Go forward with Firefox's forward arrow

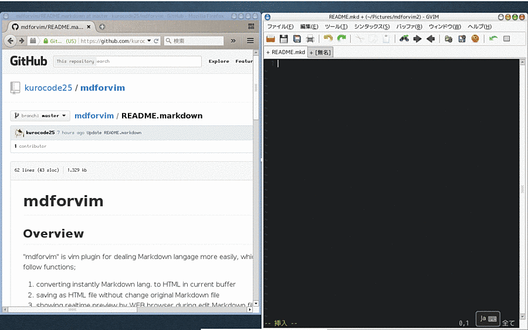pyautogui.click(x=22, y=40)
